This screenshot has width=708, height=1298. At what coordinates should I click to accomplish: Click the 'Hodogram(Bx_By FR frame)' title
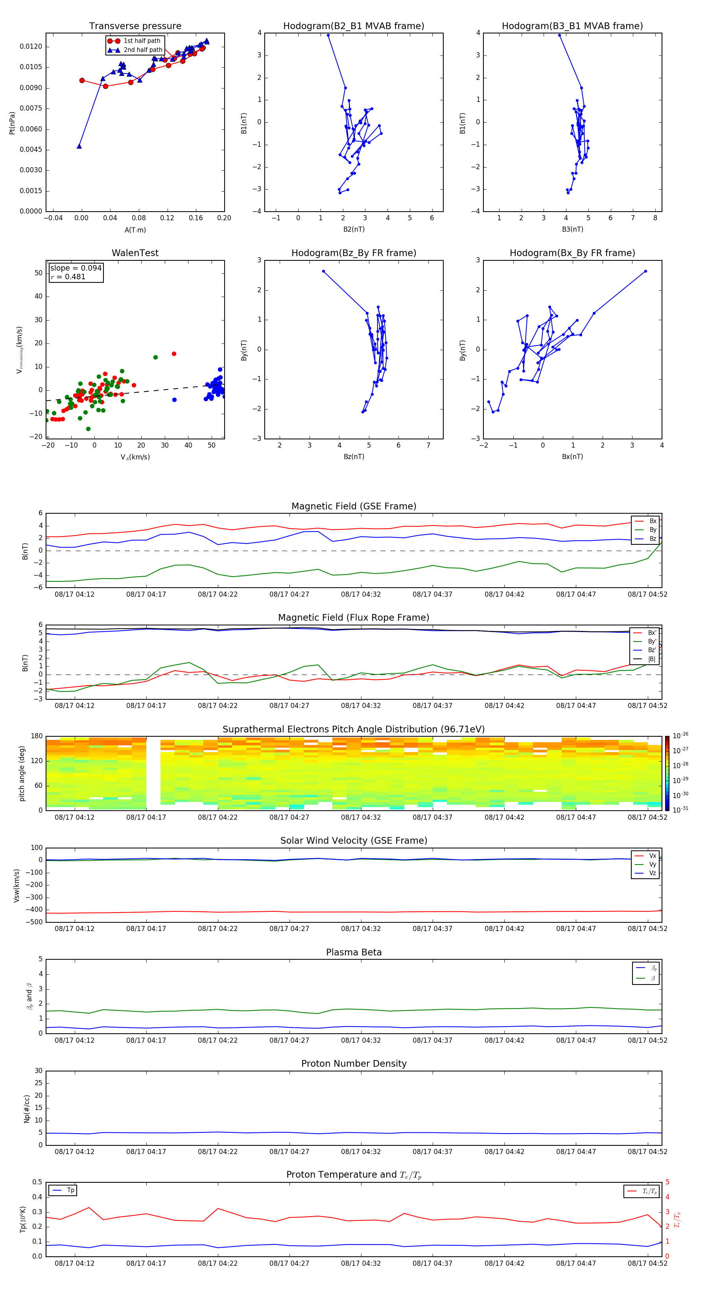572,253
